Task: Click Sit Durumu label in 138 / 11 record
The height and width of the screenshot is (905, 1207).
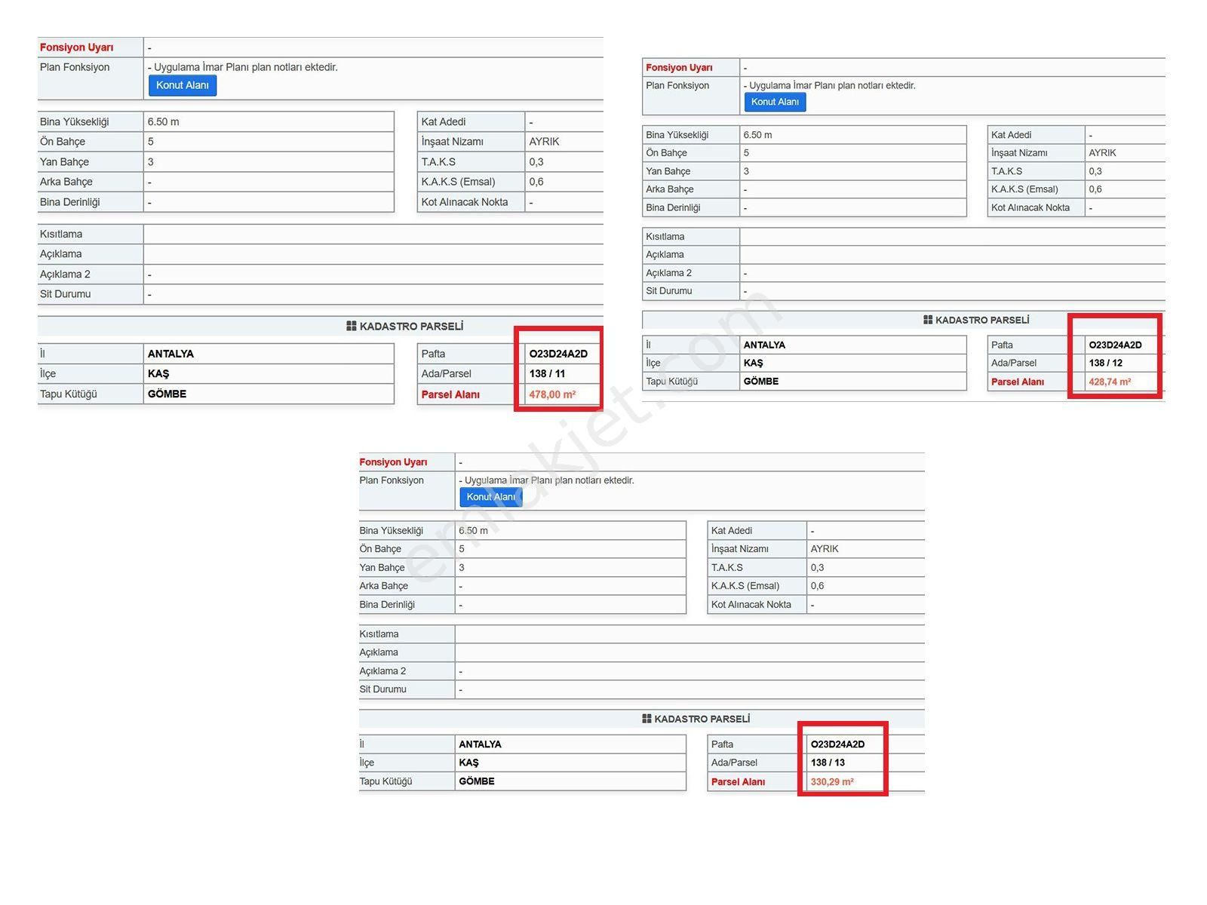Action: coord(66,294)
